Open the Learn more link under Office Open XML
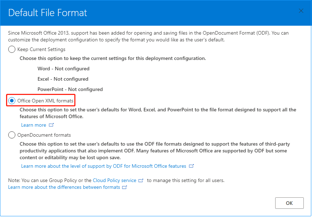The width and height of the screenshot is (312, 217). [x=34, y=125]
